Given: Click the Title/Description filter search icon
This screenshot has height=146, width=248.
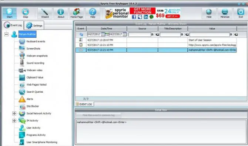Looking at the screenshot, I should tap(182, 34).
